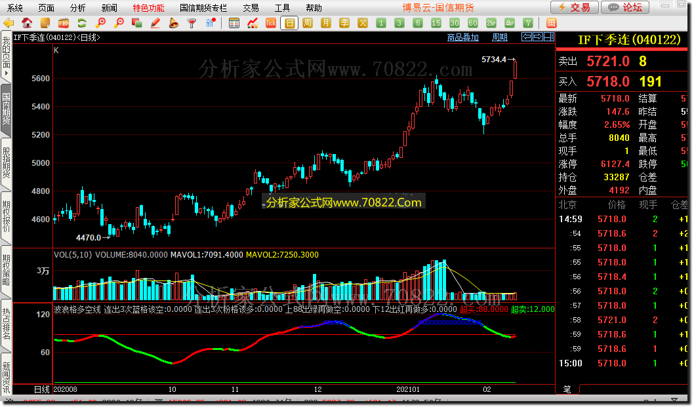
Task: Select the 60-minute period button
Action: tap(473, 23)
